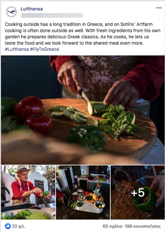The image size is (165, 232).
Task: Open the 65 σχόλια comments list
Action: [113, 226]
